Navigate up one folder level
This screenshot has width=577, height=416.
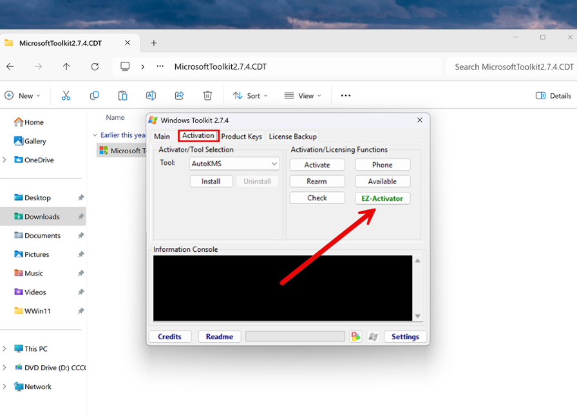coord(66,67)
